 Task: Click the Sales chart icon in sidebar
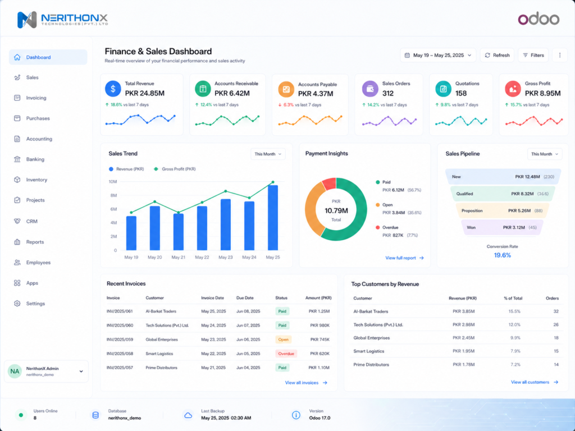click(x=17, y=77)
